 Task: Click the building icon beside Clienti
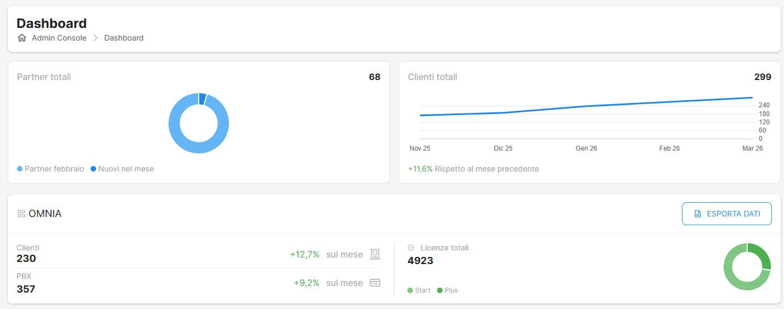(375, 254)
